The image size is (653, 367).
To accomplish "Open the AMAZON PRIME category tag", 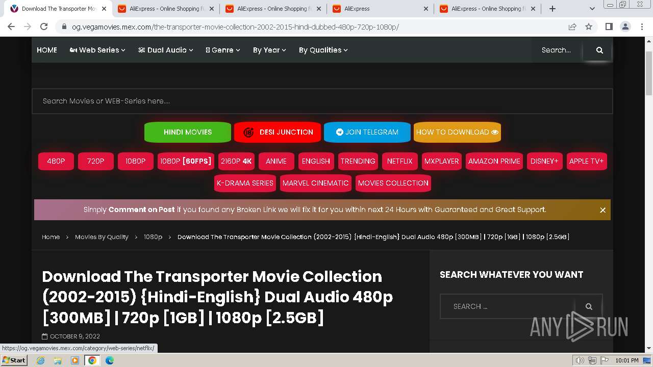I will 494,161.
